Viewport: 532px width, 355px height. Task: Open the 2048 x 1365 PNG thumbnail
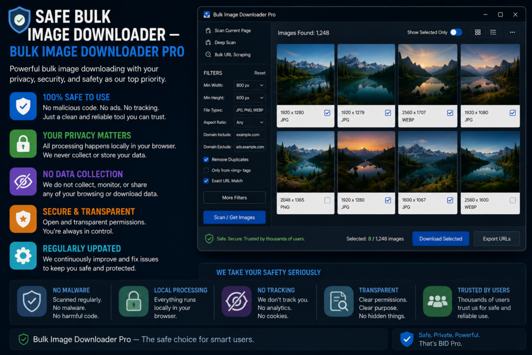(x=305, y=162)
